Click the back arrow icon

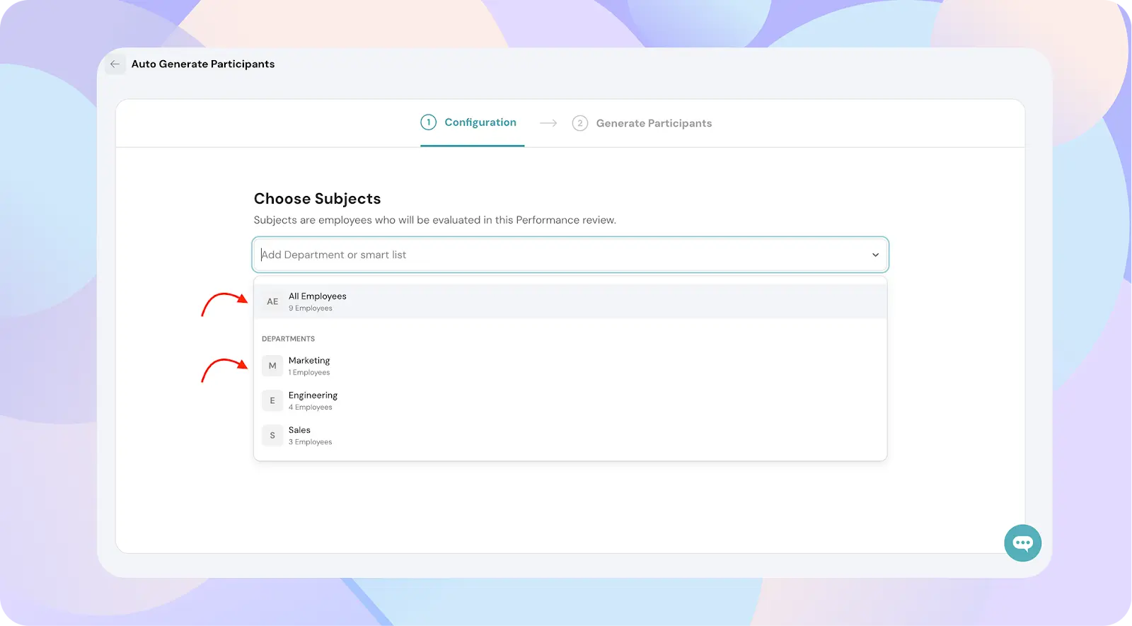[x=115, y=64]
